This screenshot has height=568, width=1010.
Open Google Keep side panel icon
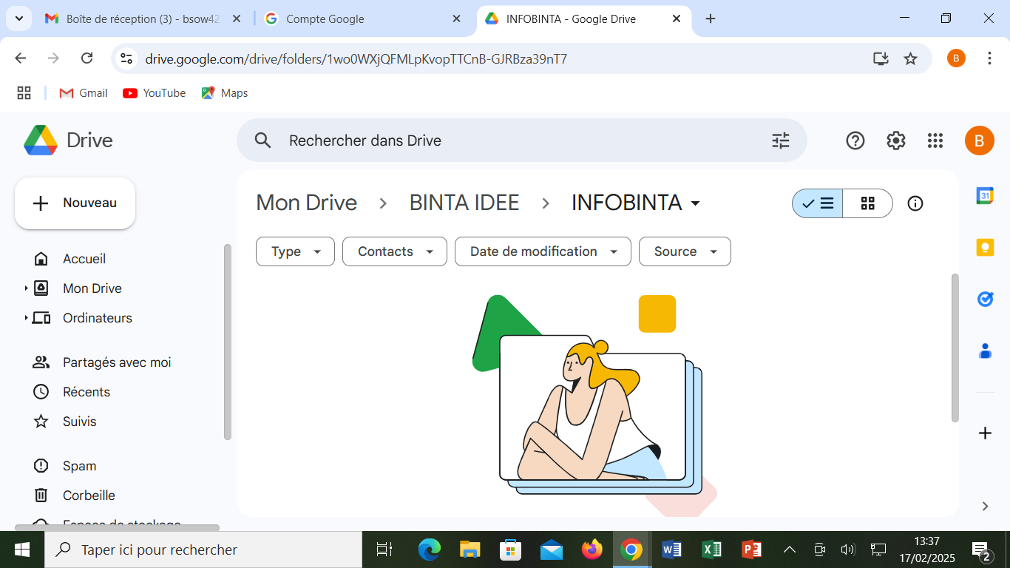985,248
